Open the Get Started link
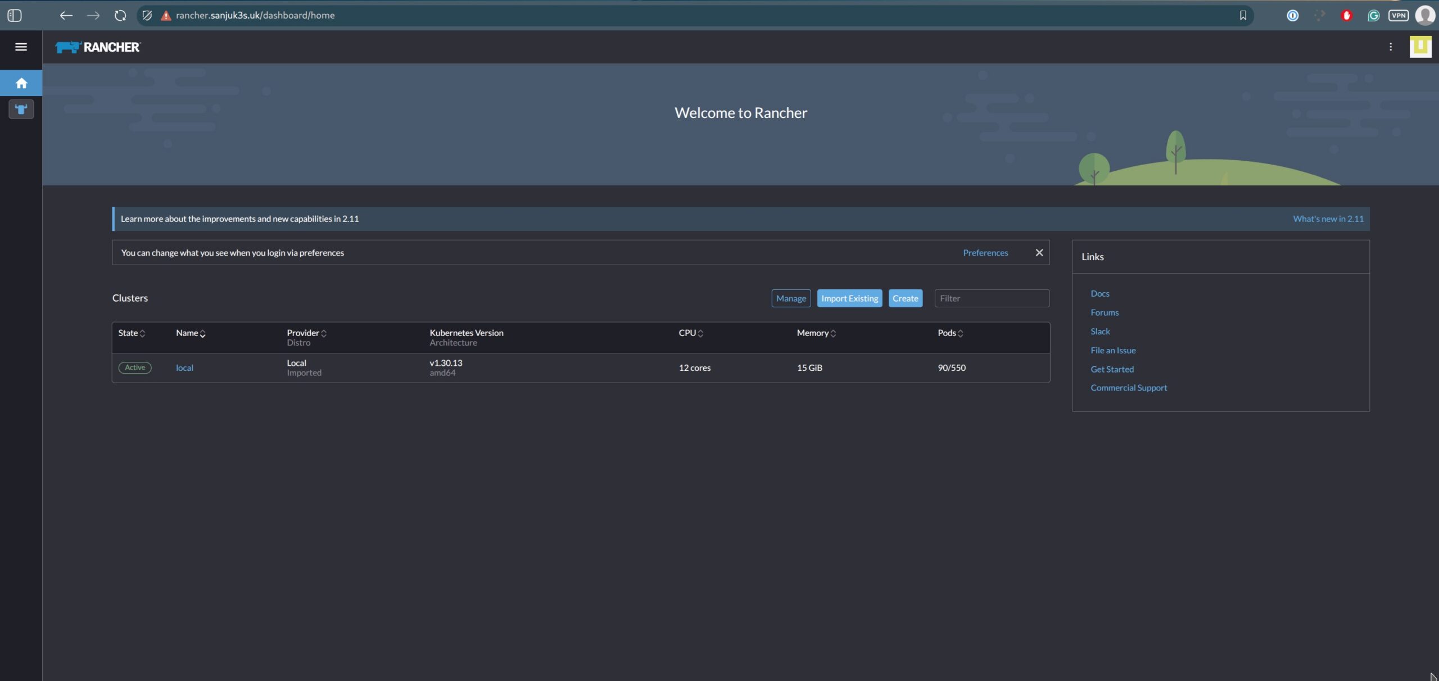 click(1112, 369)
